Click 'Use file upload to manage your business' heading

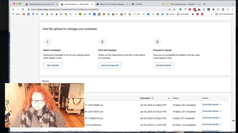(x=70, y=29)
